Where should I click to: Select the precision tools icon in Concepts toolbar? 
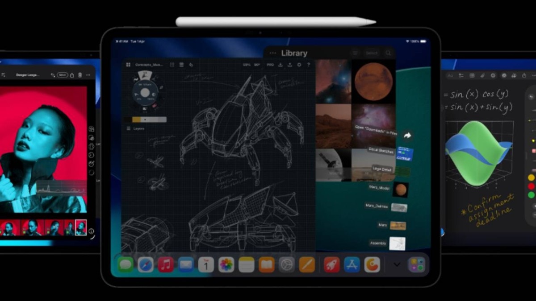coord(192,65)
